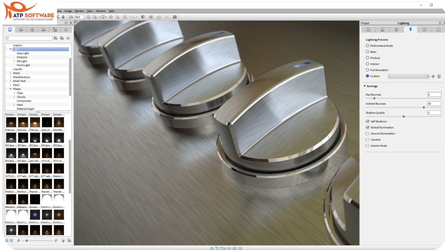The height and width of the screenshot is (250, 445).
Task: Enable the Ground Illumination checkbox
Action: pyautogui.click(x=368, y=133)
